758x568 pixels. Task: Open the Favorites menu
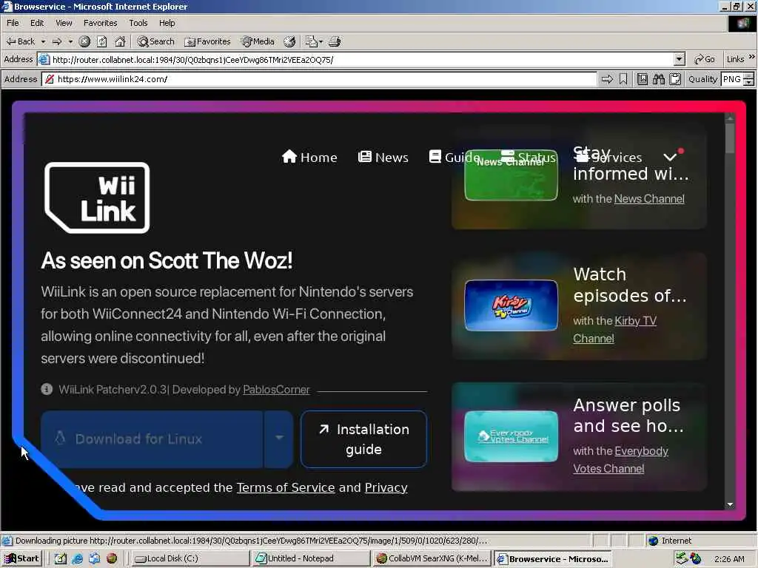(x=100, y=23)
